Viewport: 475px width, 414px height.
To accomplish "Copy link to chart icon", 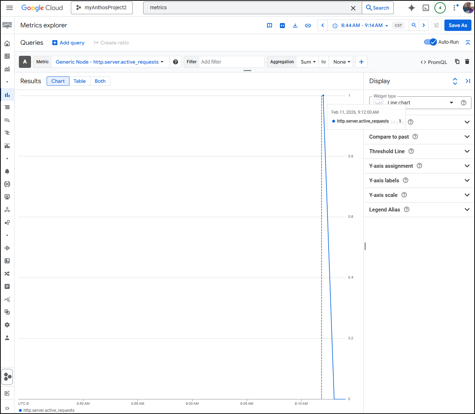I will [308, 26].
